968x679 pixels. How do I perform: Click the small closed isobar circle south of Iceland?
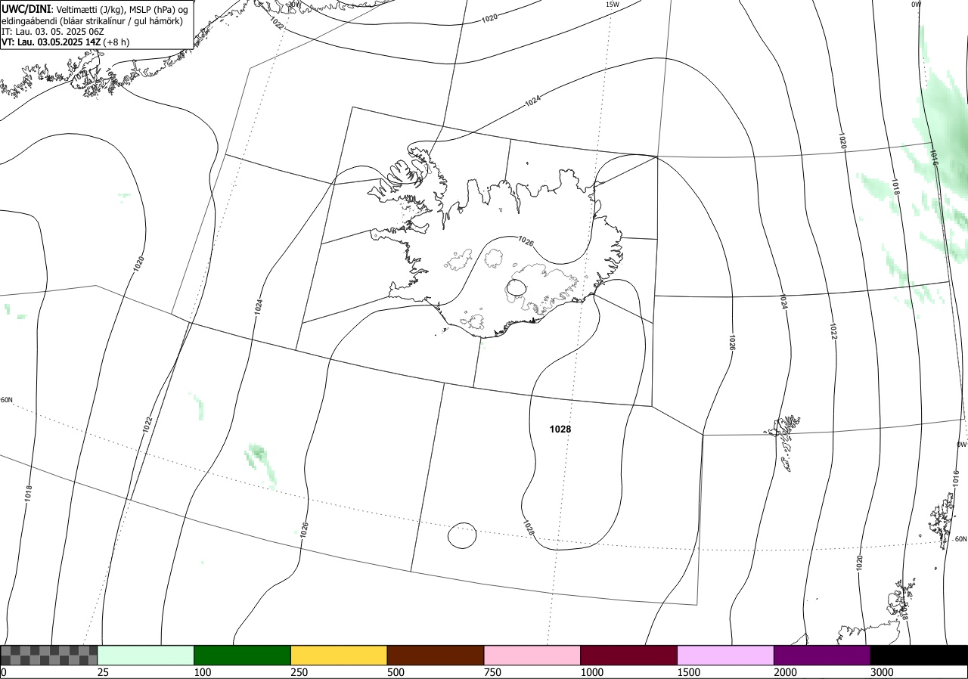pos(462,535)
